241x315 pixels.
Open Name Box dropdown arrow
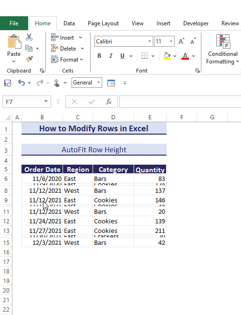pyautogui.click(x=46, y=101)
